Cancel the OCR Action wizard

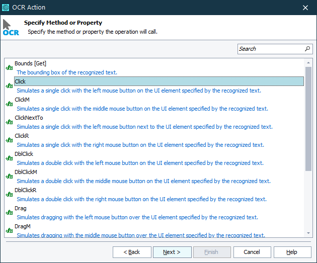pos(252,252)
